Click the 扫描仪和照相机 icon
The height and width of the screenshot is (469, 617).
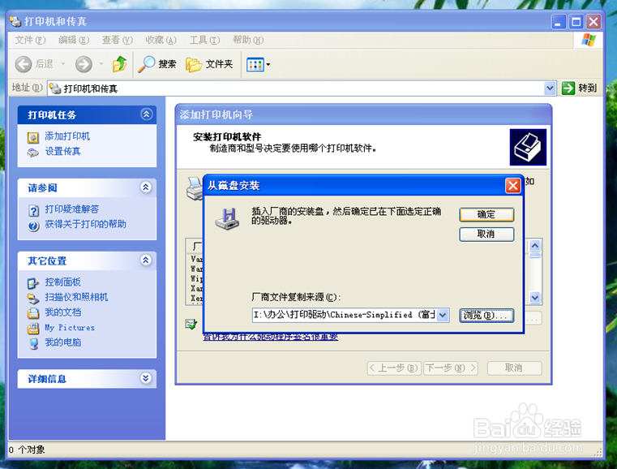coord(33,299)
